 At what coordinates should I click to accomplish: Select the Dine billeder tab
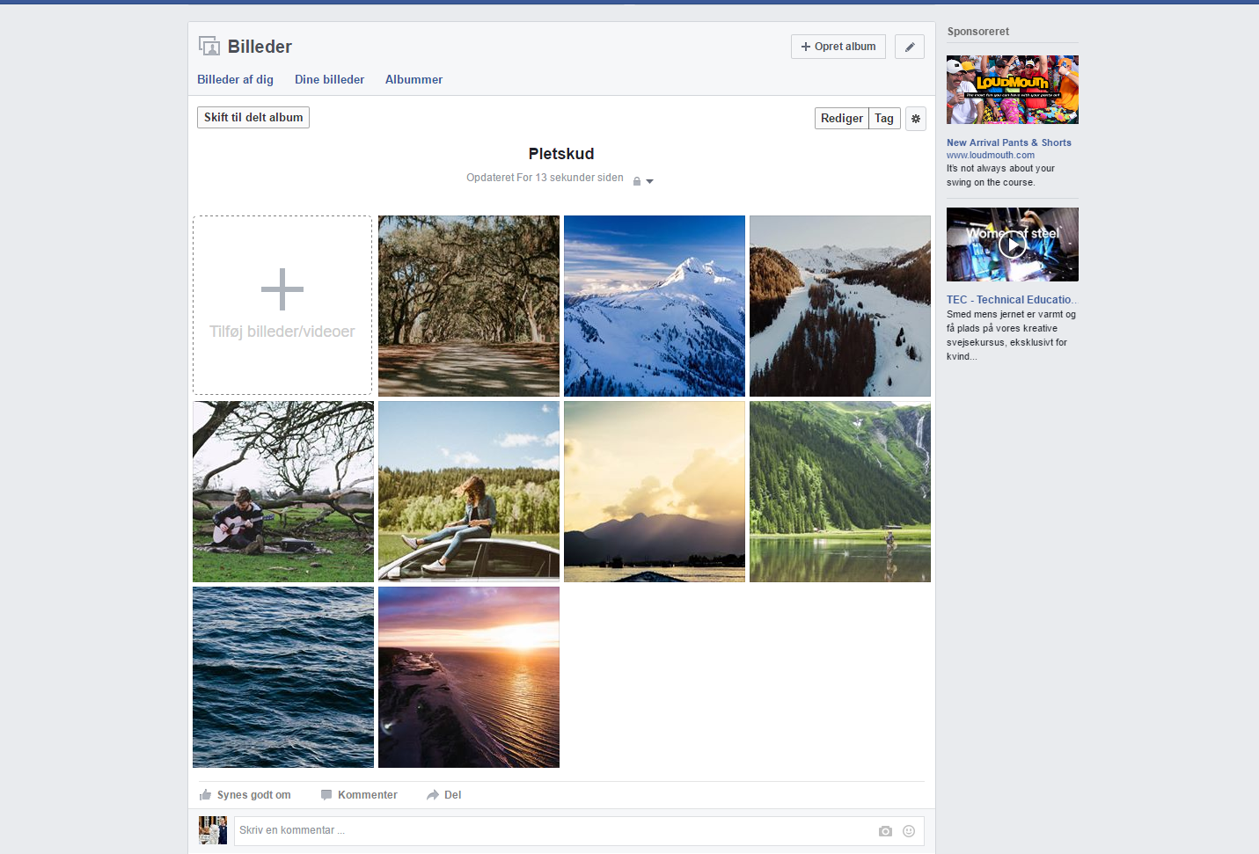329,80
